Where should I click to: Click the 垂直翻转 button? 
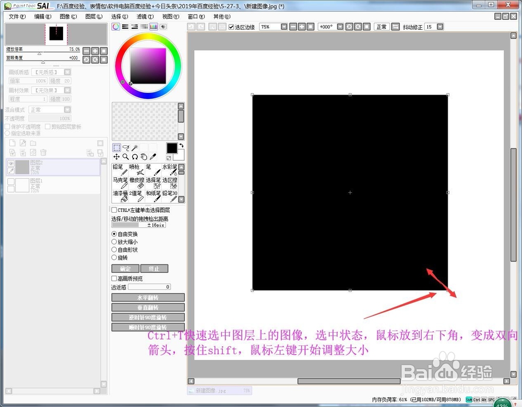coord(148,307)
